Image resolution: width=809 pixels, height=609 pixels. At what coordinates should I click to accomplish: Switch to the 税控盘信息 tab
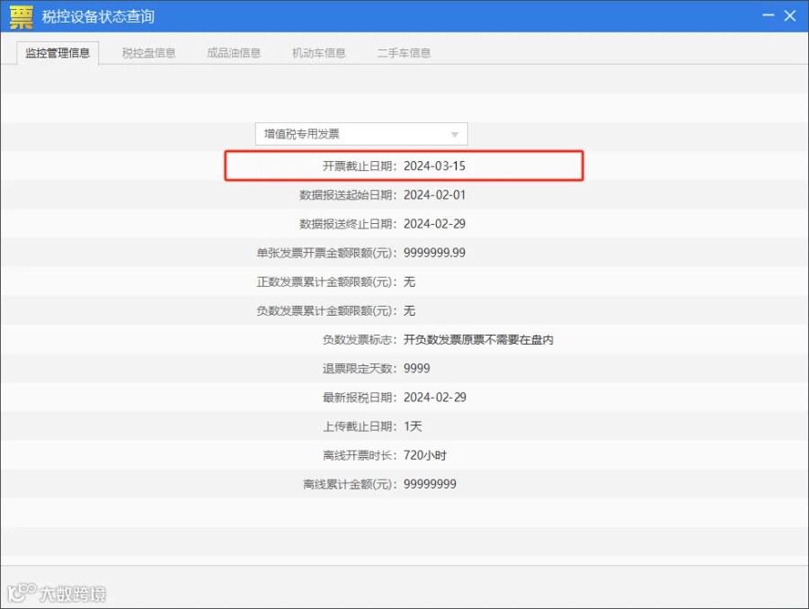point(148,53)
